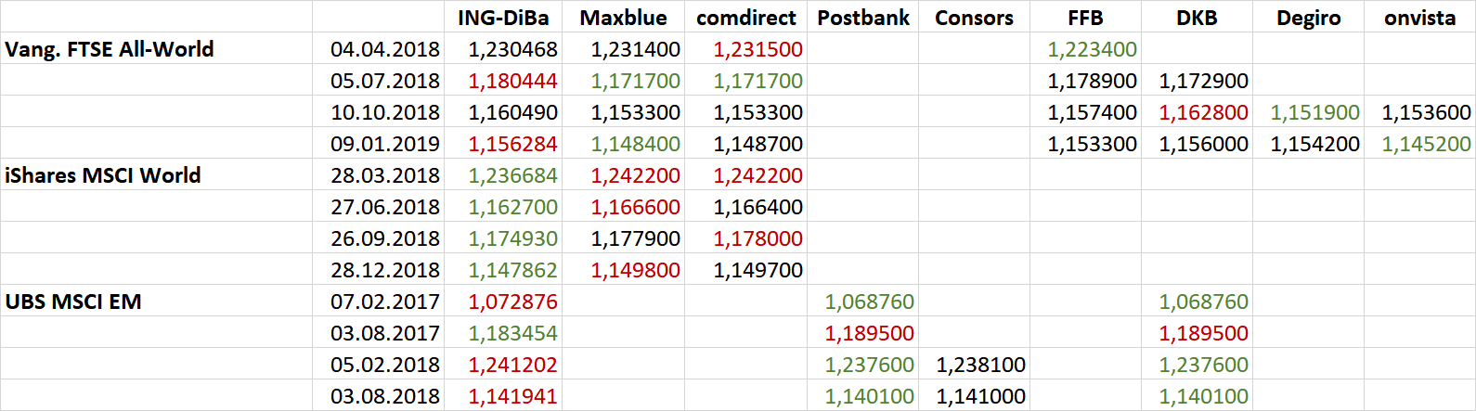Screen dimensions: 1476x411
Task: Select the UBS MSCI EM label cell
Action: (73, 302)
